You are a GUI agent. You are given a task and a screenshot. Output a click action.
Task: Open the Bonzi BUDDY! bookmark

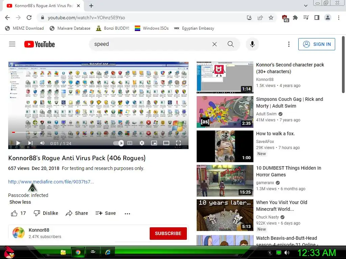pyautogui.click(x=113, y=28)
